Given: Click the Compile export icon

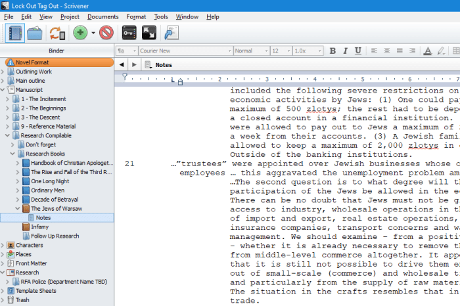Looking at the screenshot, I should pos(172,32).
